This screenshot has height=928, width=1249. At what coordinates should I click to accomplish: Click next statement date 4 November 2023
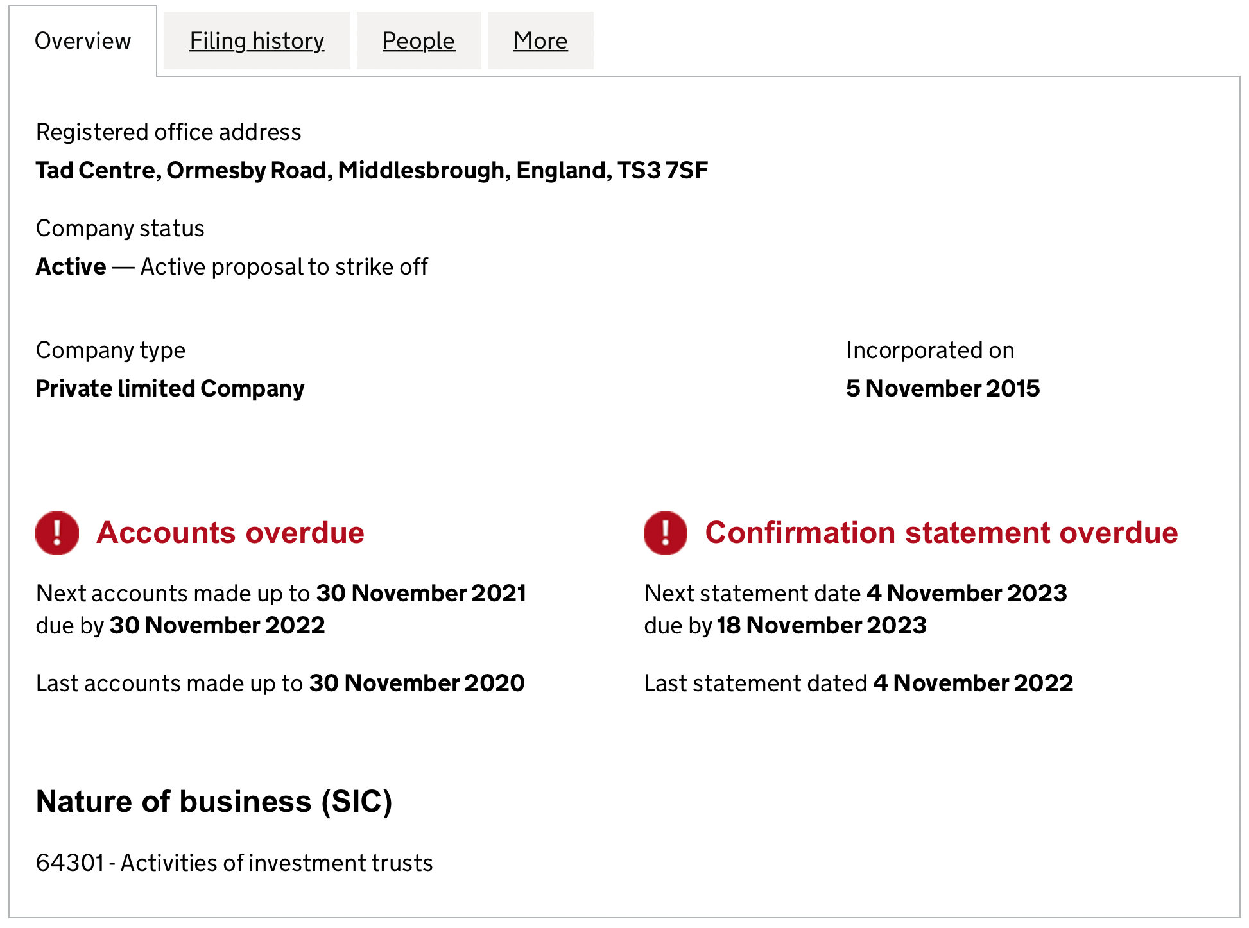pyautogui.click(x=967, y=594)
